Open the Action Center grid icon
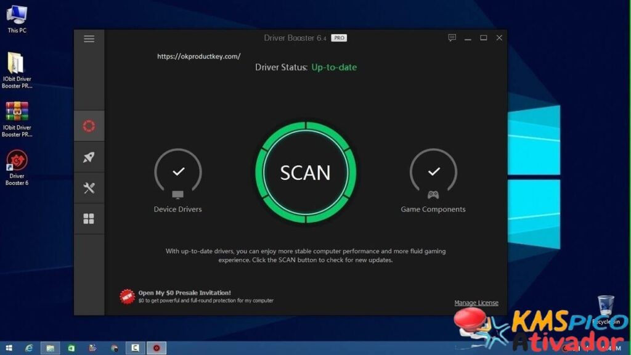 (x=89, y=219)
